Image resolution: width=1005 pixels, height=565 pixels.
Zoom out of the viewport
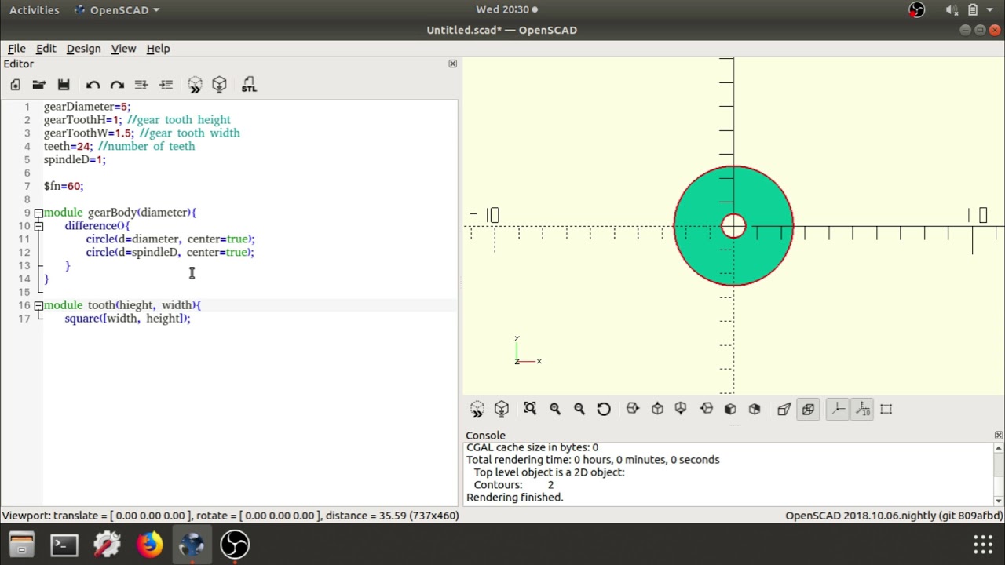tap(579, 409)
